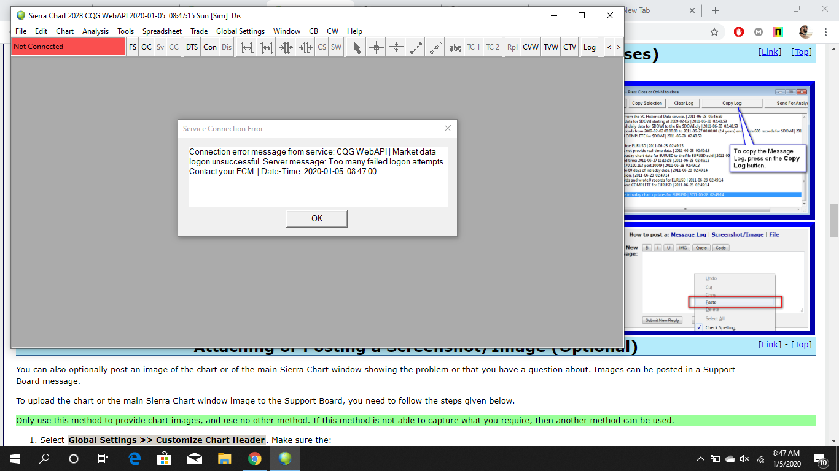
Task: Click the red hand ad-blocker extension icon
Action: pos(739,32)
